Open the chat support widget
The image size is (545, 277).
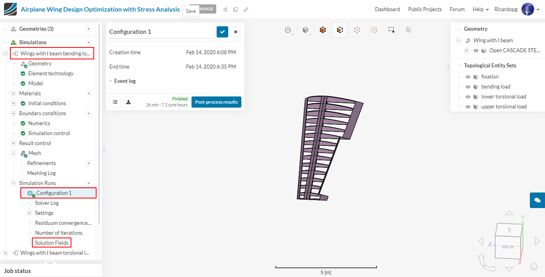click(x=537, y=200)
